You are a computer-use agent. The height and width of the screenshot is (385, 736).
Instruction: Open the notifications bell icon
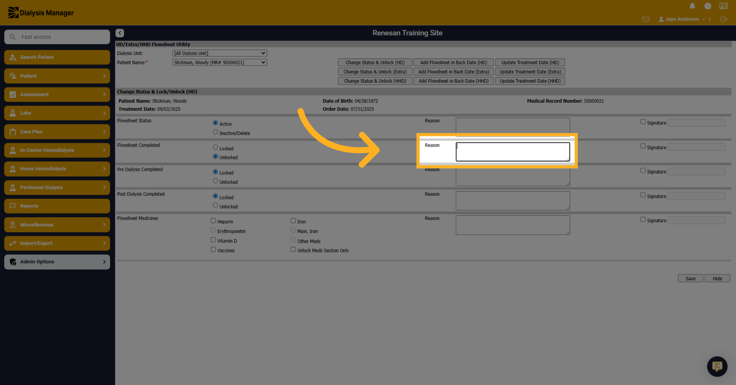click(692, 6)
